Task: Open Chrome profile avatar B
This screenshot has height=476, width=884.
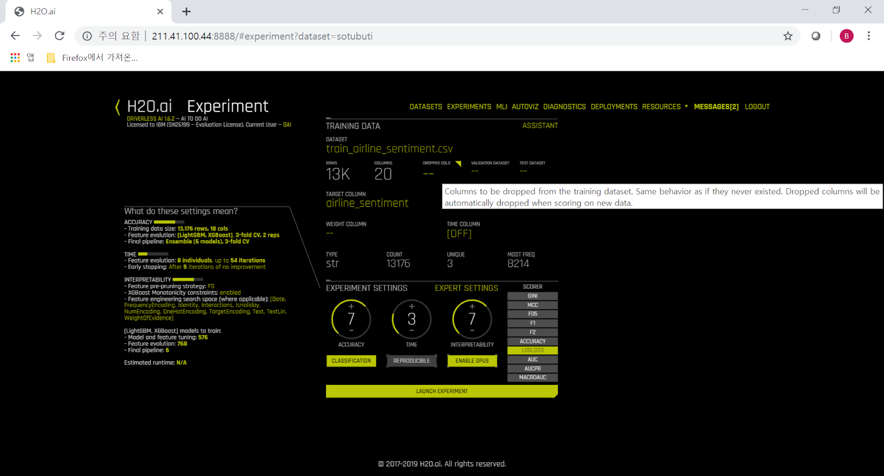Action: 846,36
